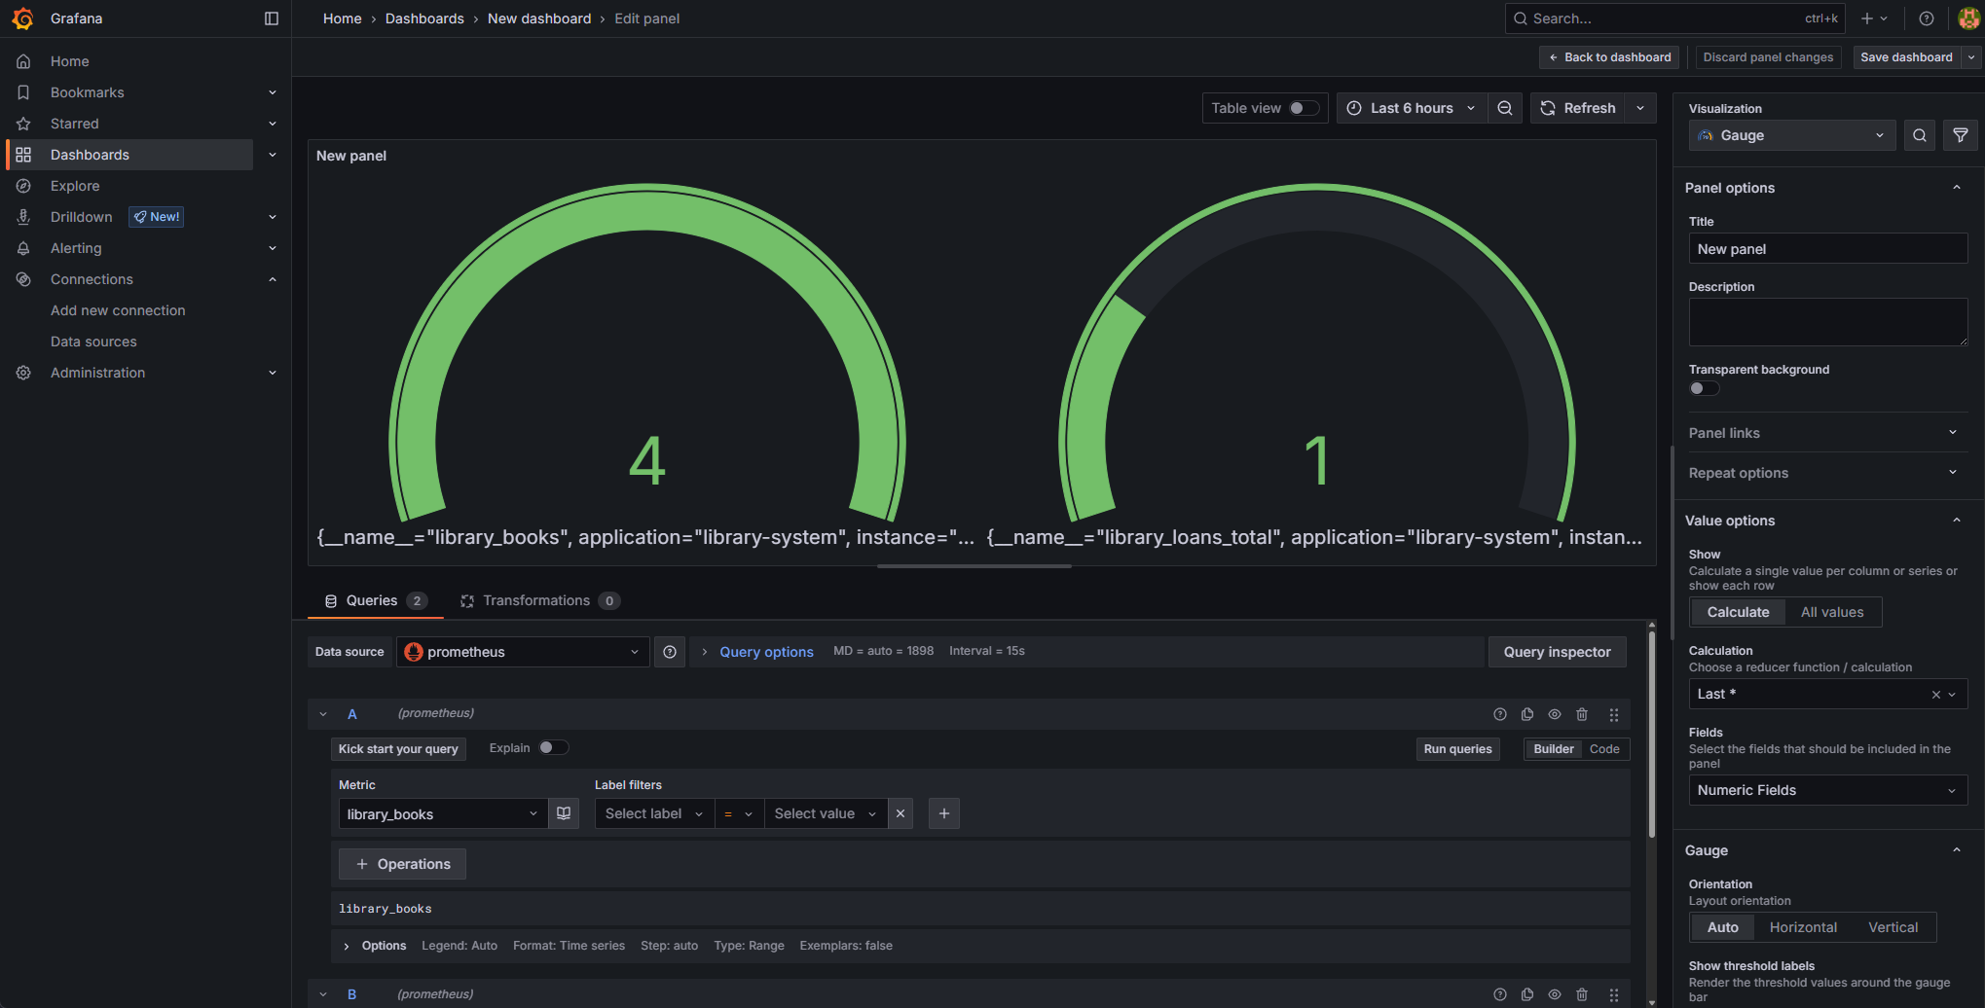Open the metrics explorer book icon
Image resolution: width=1985 pixels, height=1008 pixels.
pos(564,813)
